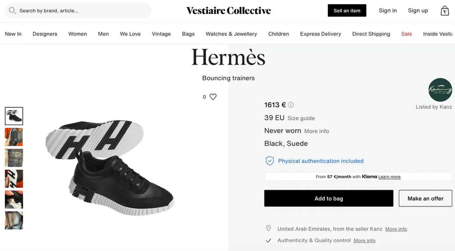Click the shopping bag icon
The height and width of the screenshot is (251, 455).
click(x=445, y=11)
